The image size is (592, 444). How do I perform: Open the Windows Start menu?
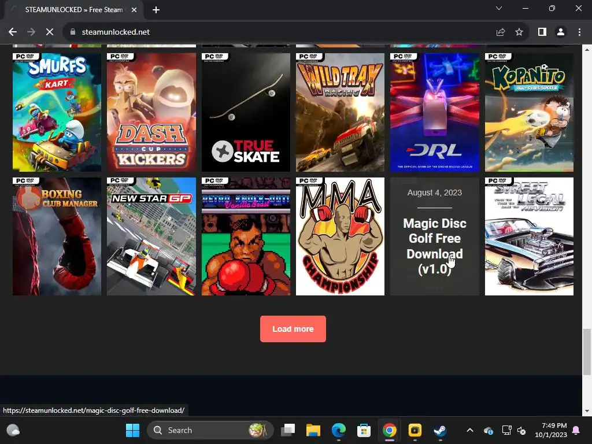[x=132, y=430]
